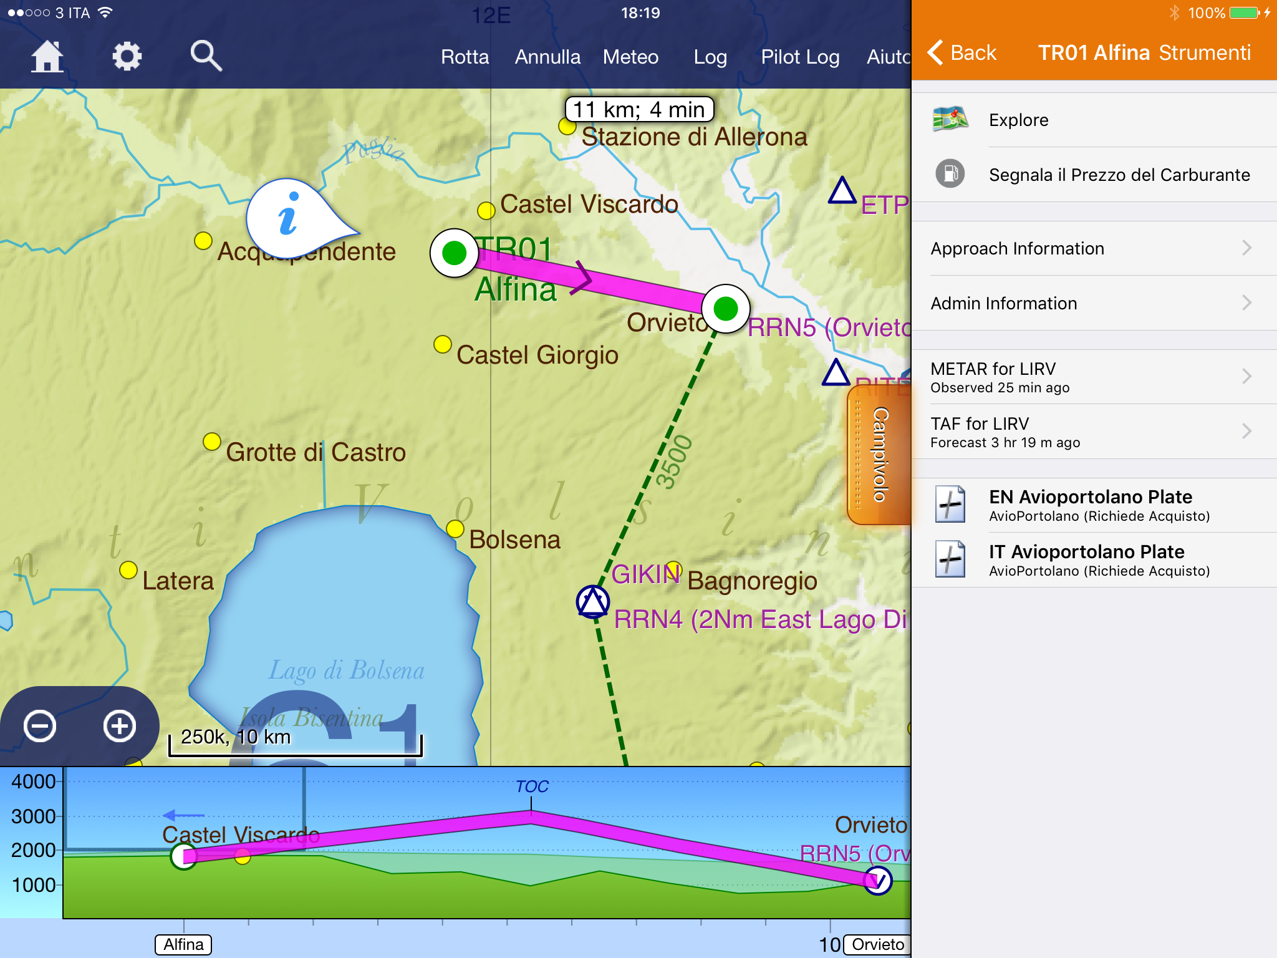
Task: Tap the fuel pump icon for Carburante
Action: point(950,174)
